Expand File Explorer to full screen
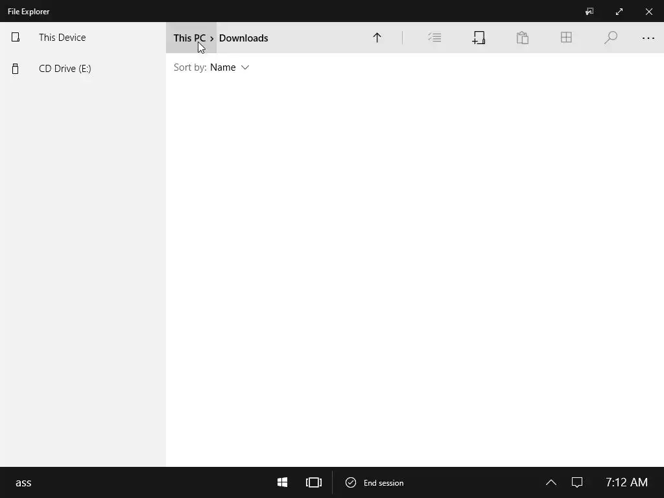Image resolution: width=664 pixels, height=498 pixels. coord(619,12)
